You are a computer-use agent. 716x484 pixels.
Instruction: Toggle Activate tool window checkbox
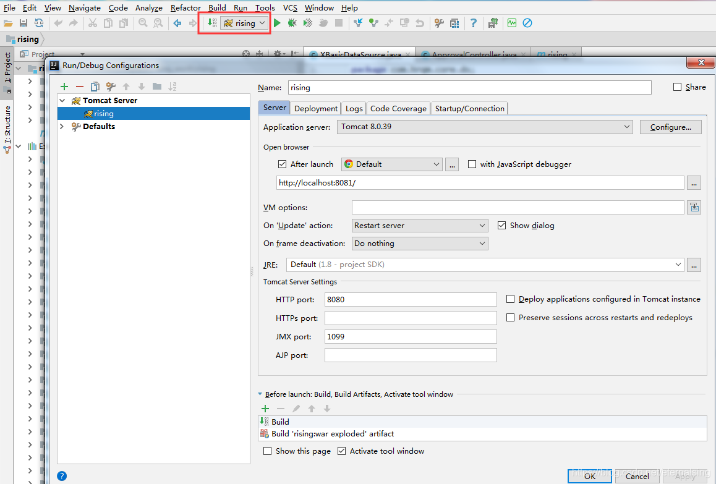click(341, 451)
